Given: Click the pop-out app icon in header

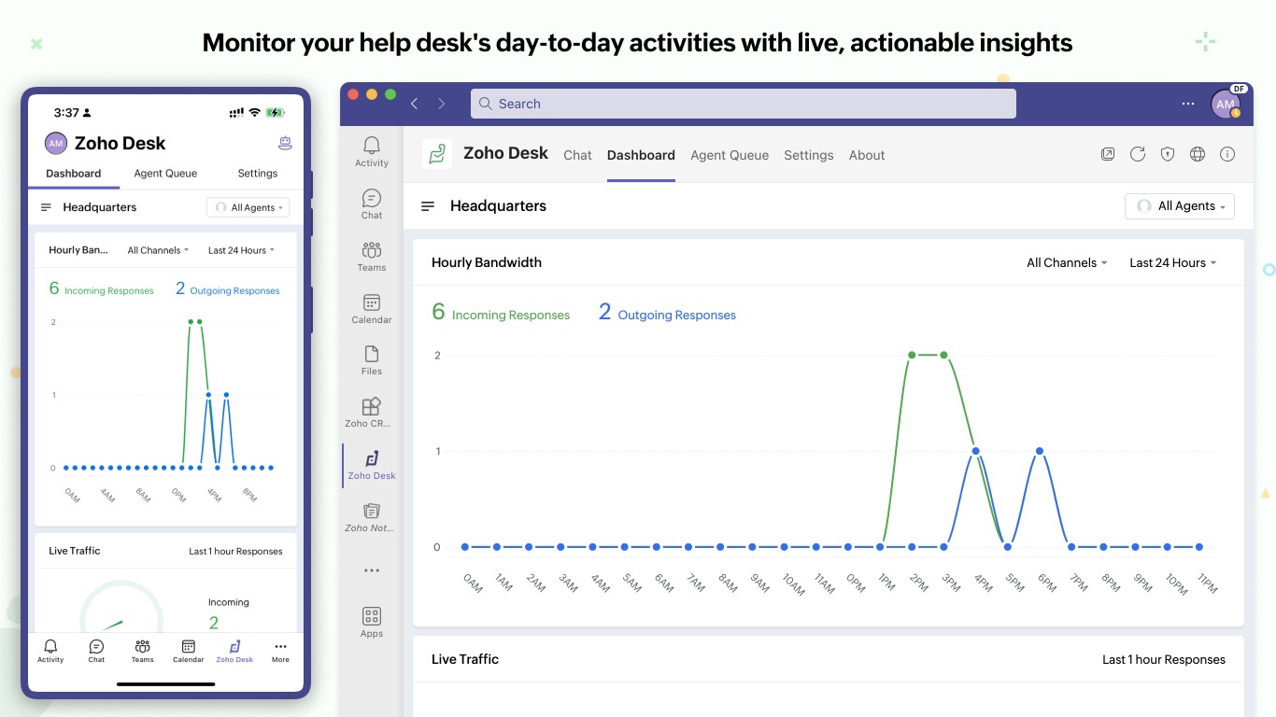Looking at the screenshot, I should click(1108, 154).
